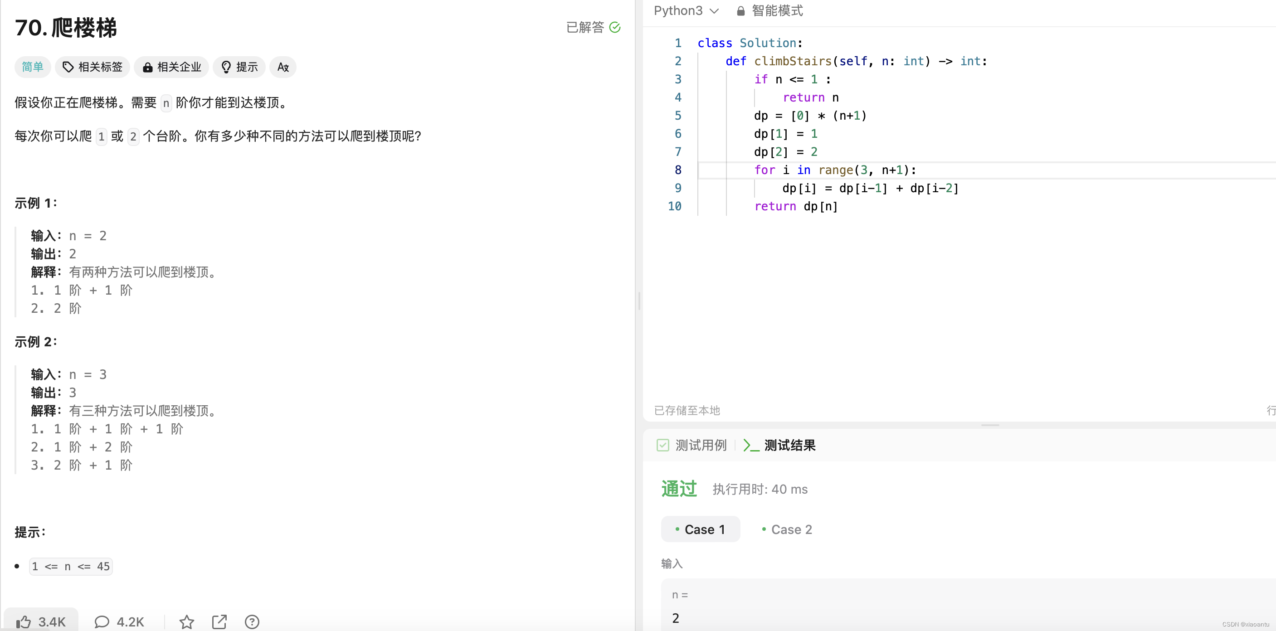Click the problem title 70. 爬楼梯
The height and width of the screenshot is (631, 1276).
click(65, 28)
